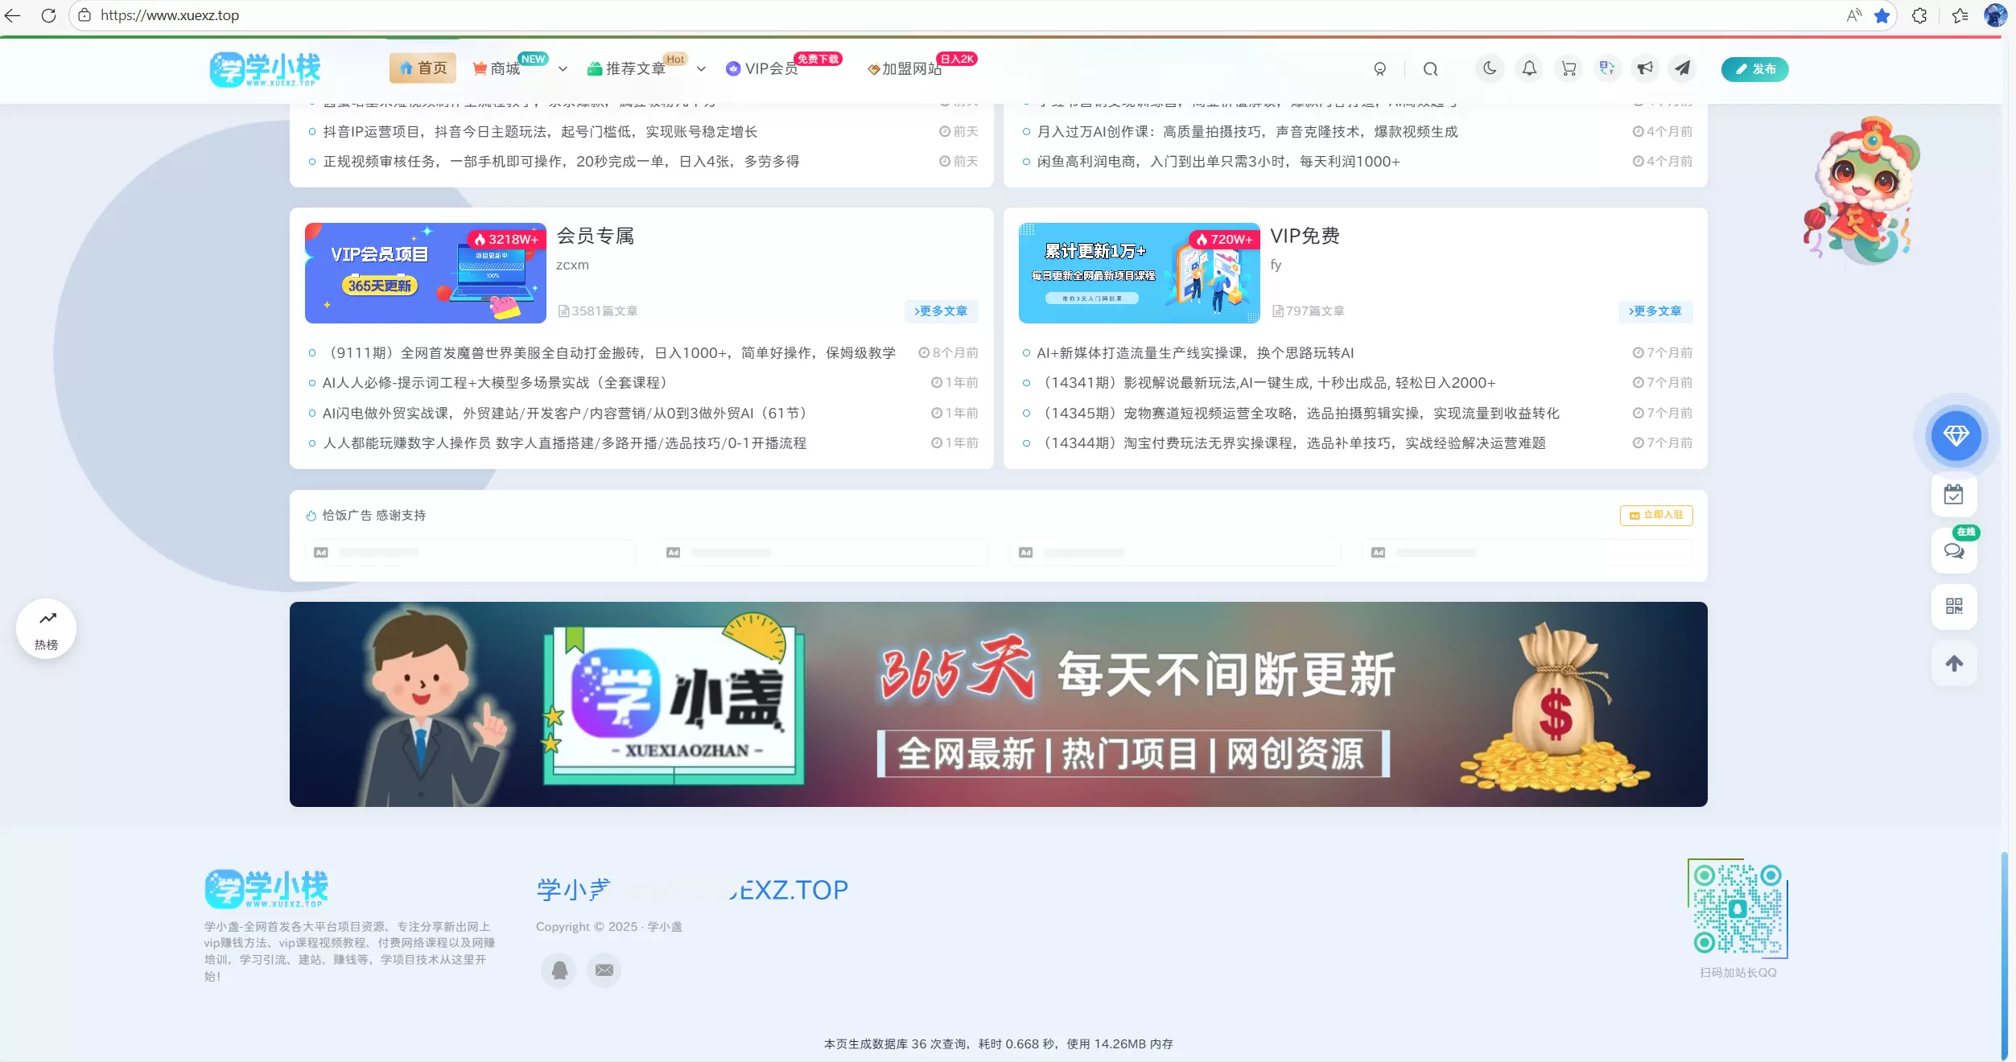Click the blue favorite star icon
The image size is (2016, 1062).
1882,15
